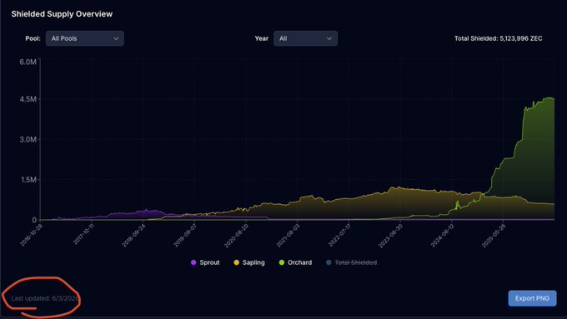Click the purple Sprout legend dot
The height and width of the screenshot is (319, 567).
pos(193,262)
